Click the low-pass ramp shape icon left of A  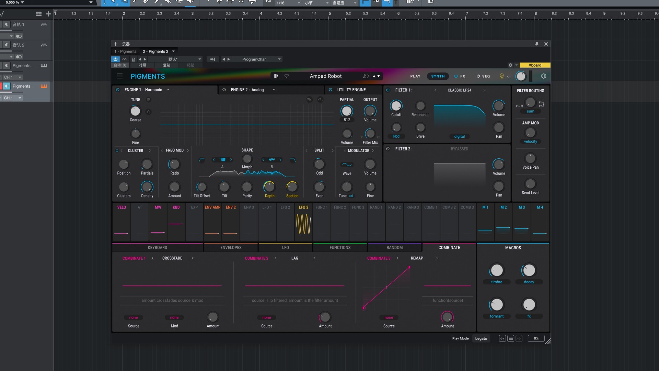(202, 160)
